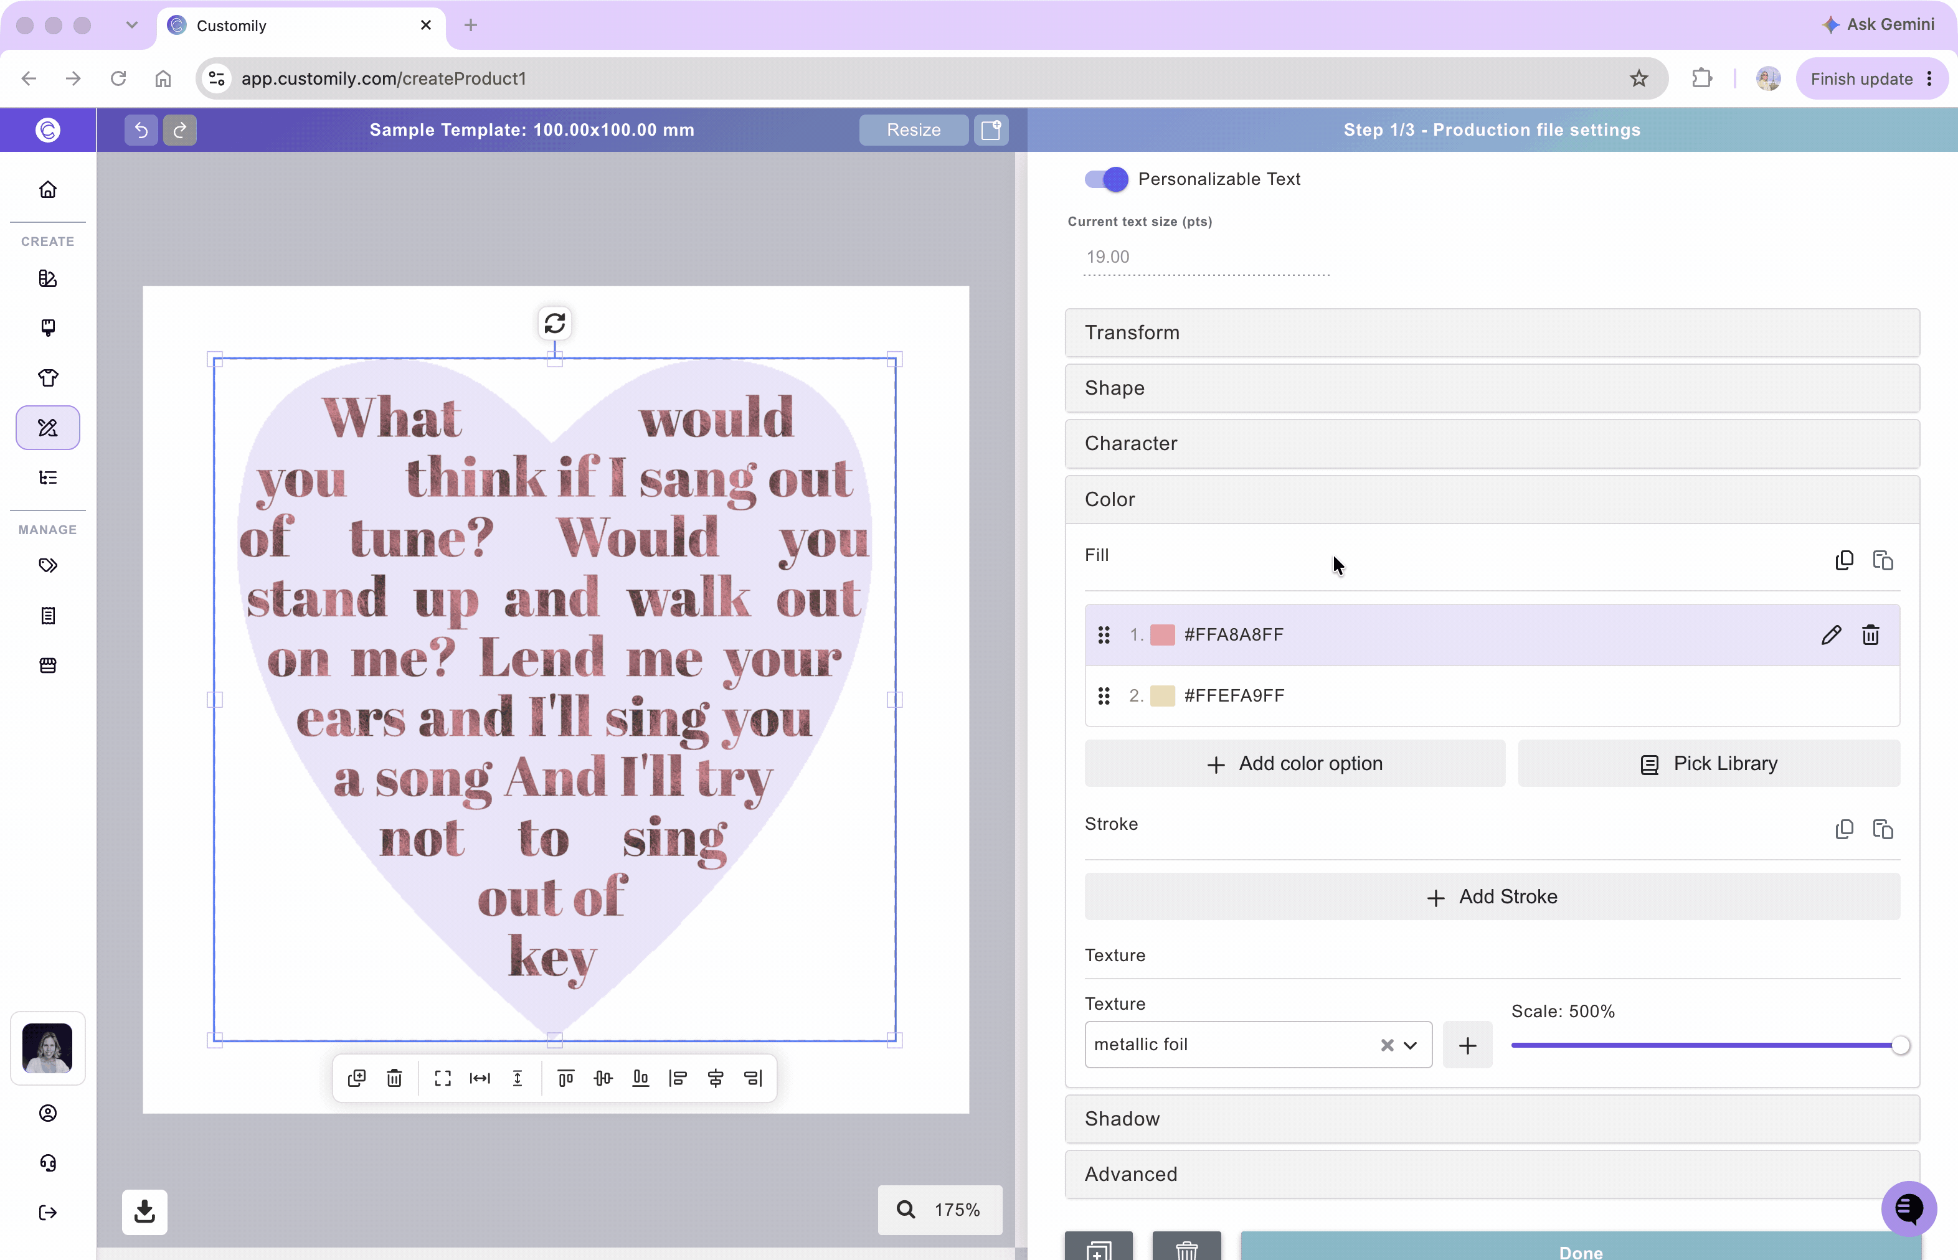The image size is (1958, 1260).
Task: Switch to the Customily browser tab
Action: (300, 26)
